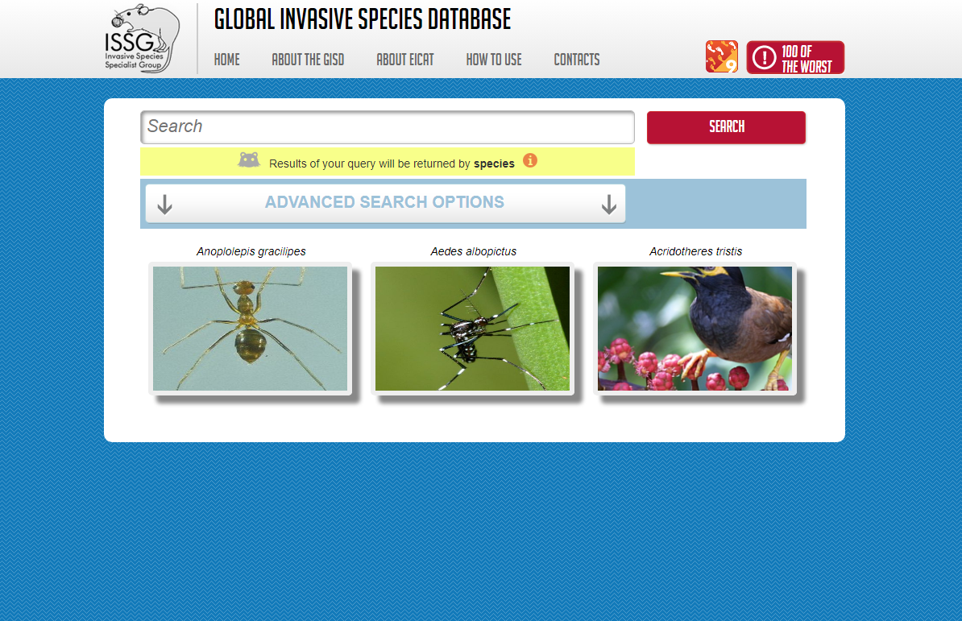
Task: Open the How to Use page
Action: tap(494, 60)
